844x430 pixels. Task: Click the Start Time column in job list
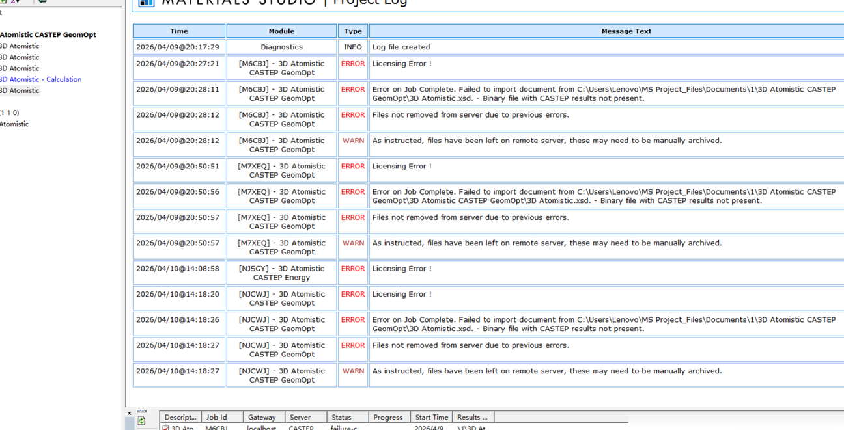[431, 418]
